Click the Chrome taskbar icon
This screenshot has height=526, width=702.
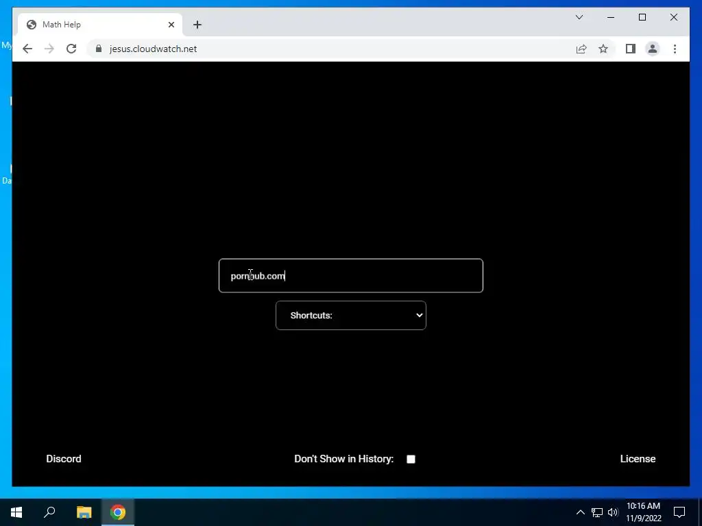pos(118,512)
